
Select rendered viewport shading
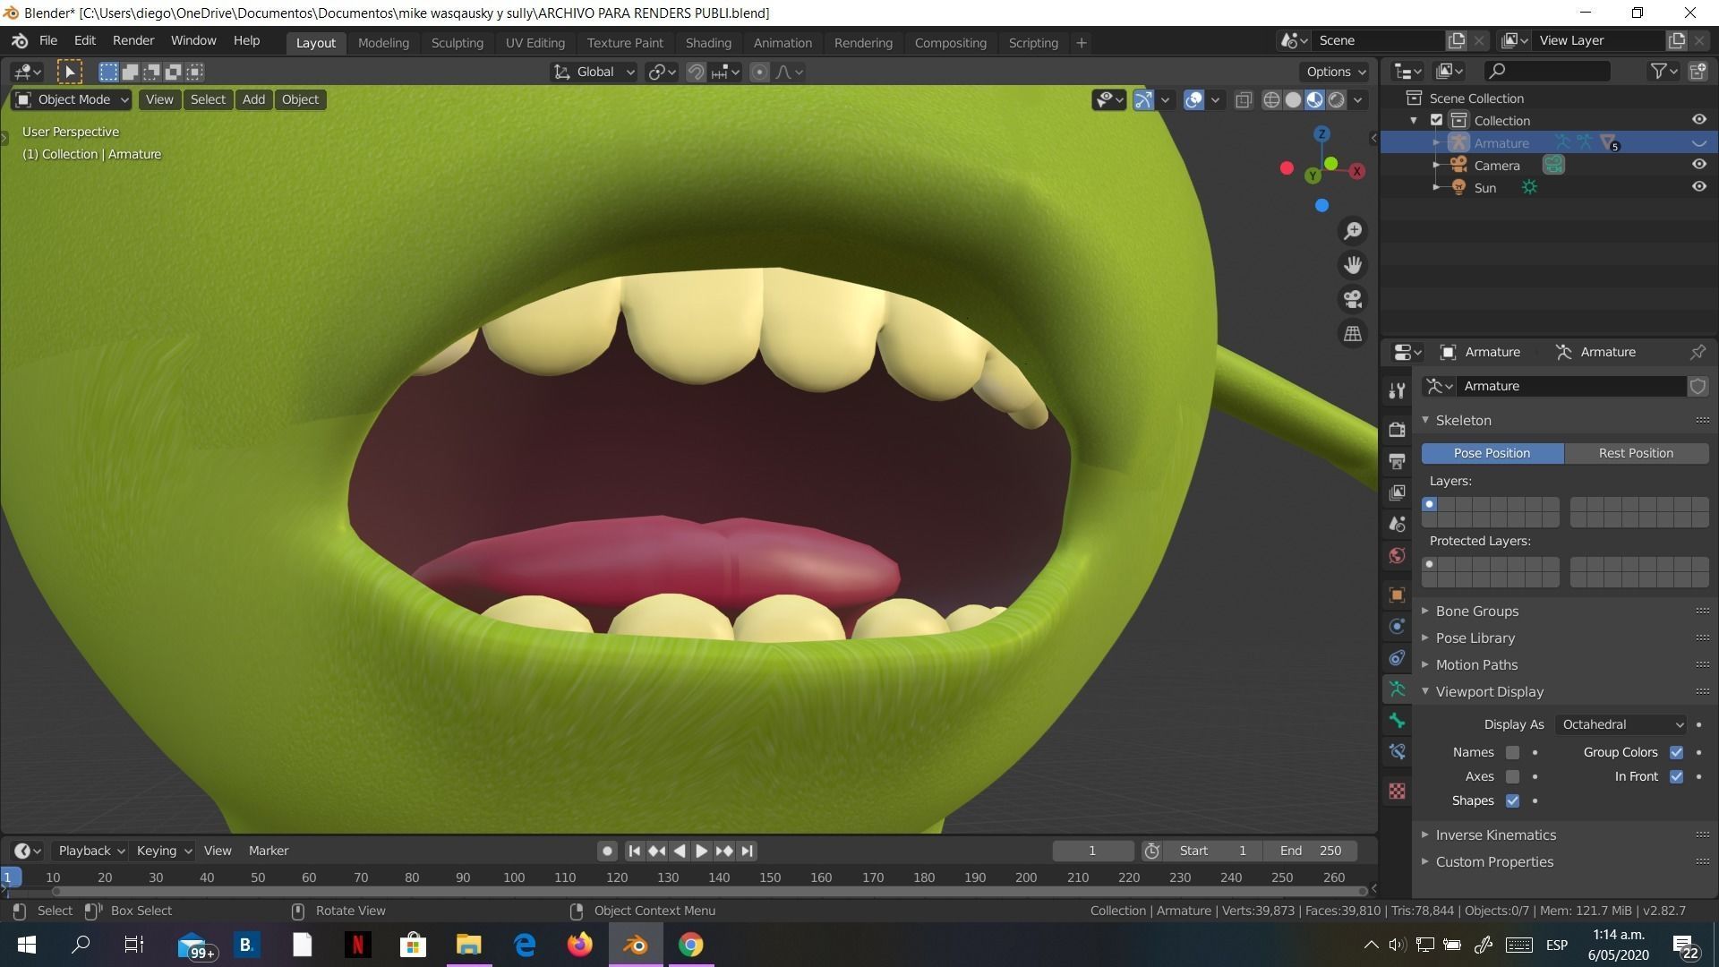tap(1336, 99)
